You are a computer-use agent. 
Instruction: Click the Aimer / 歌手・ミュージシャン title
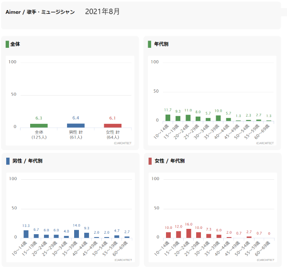pos(40,12)
